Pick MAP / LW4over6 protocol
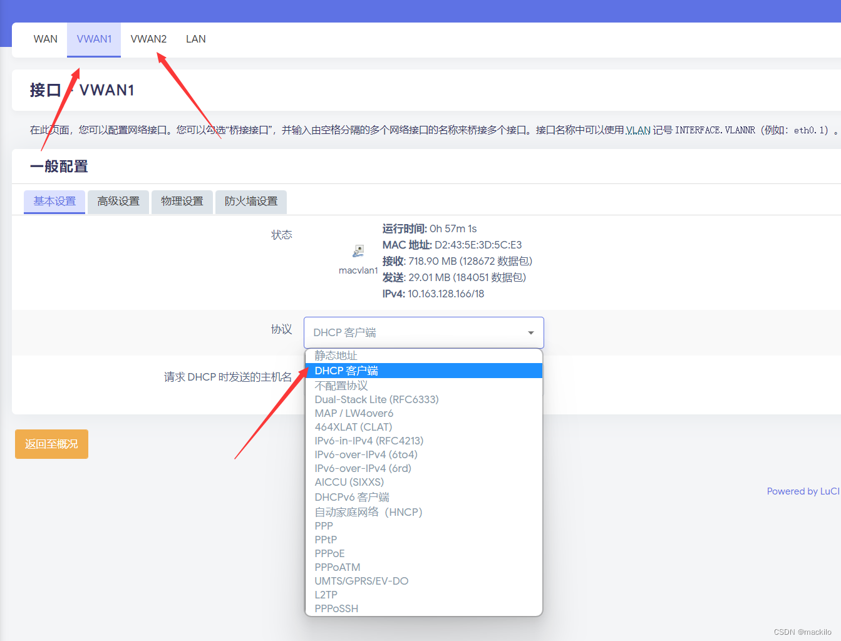 point(423,413)
